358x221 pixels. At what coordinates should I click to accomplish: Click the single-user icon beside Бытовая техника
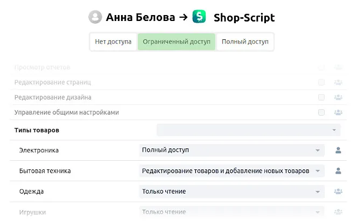click(x=338, y=170)
